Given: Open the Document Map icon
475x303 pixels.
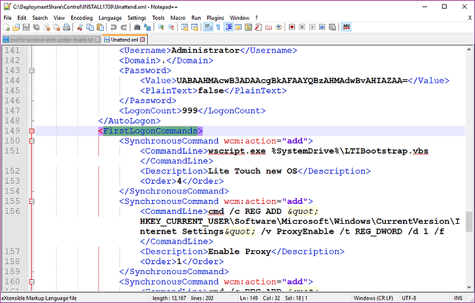Looking at the screenshot, I should point(249,27).
